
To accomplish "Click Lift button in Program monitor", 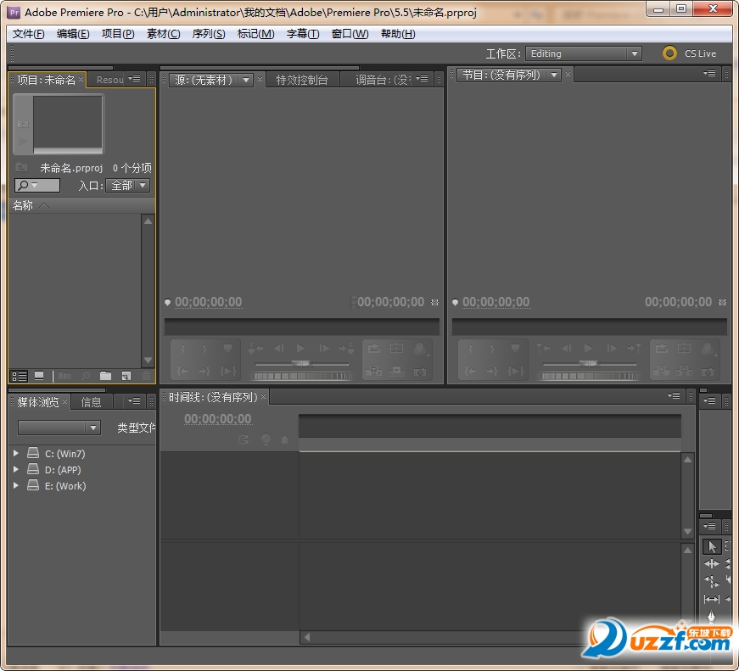I will click(662, 372).
